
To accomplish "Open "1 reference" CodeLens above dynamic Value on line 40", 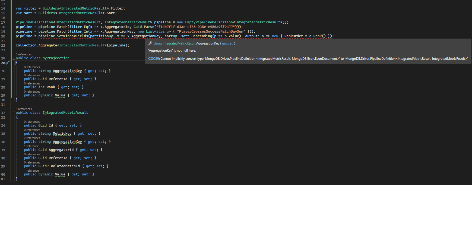I will 31,171.
